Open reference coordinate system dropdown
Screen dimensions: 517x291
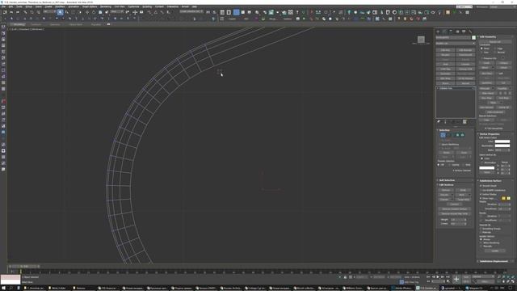(x=117, y=11)
